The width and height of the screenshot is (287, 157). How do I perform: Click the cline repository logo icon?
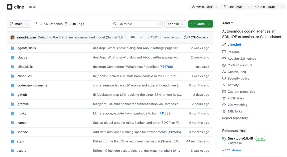(x=10, y=7)
